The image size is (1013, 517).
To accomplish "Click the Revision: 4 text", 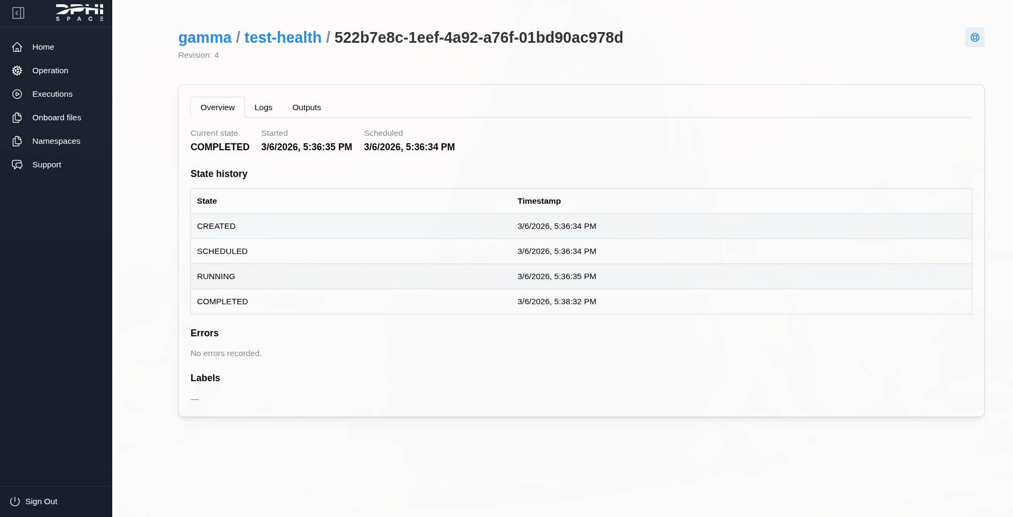I will point(198,55).
